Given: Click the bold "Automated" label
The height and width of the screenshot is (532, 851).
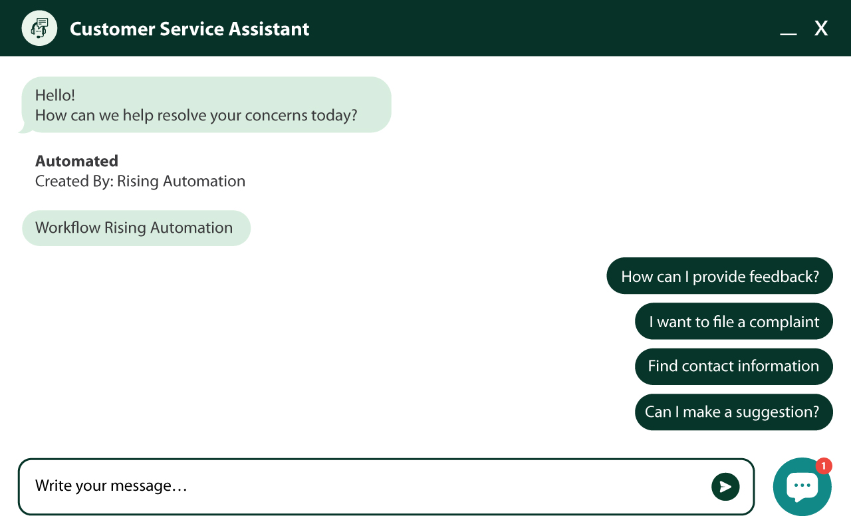Looking at the screenshot, I should [76, 161].
